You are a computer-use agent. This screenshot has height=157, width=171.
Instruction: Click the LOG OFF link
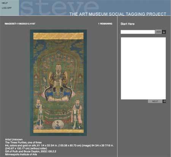click(6, 8)
